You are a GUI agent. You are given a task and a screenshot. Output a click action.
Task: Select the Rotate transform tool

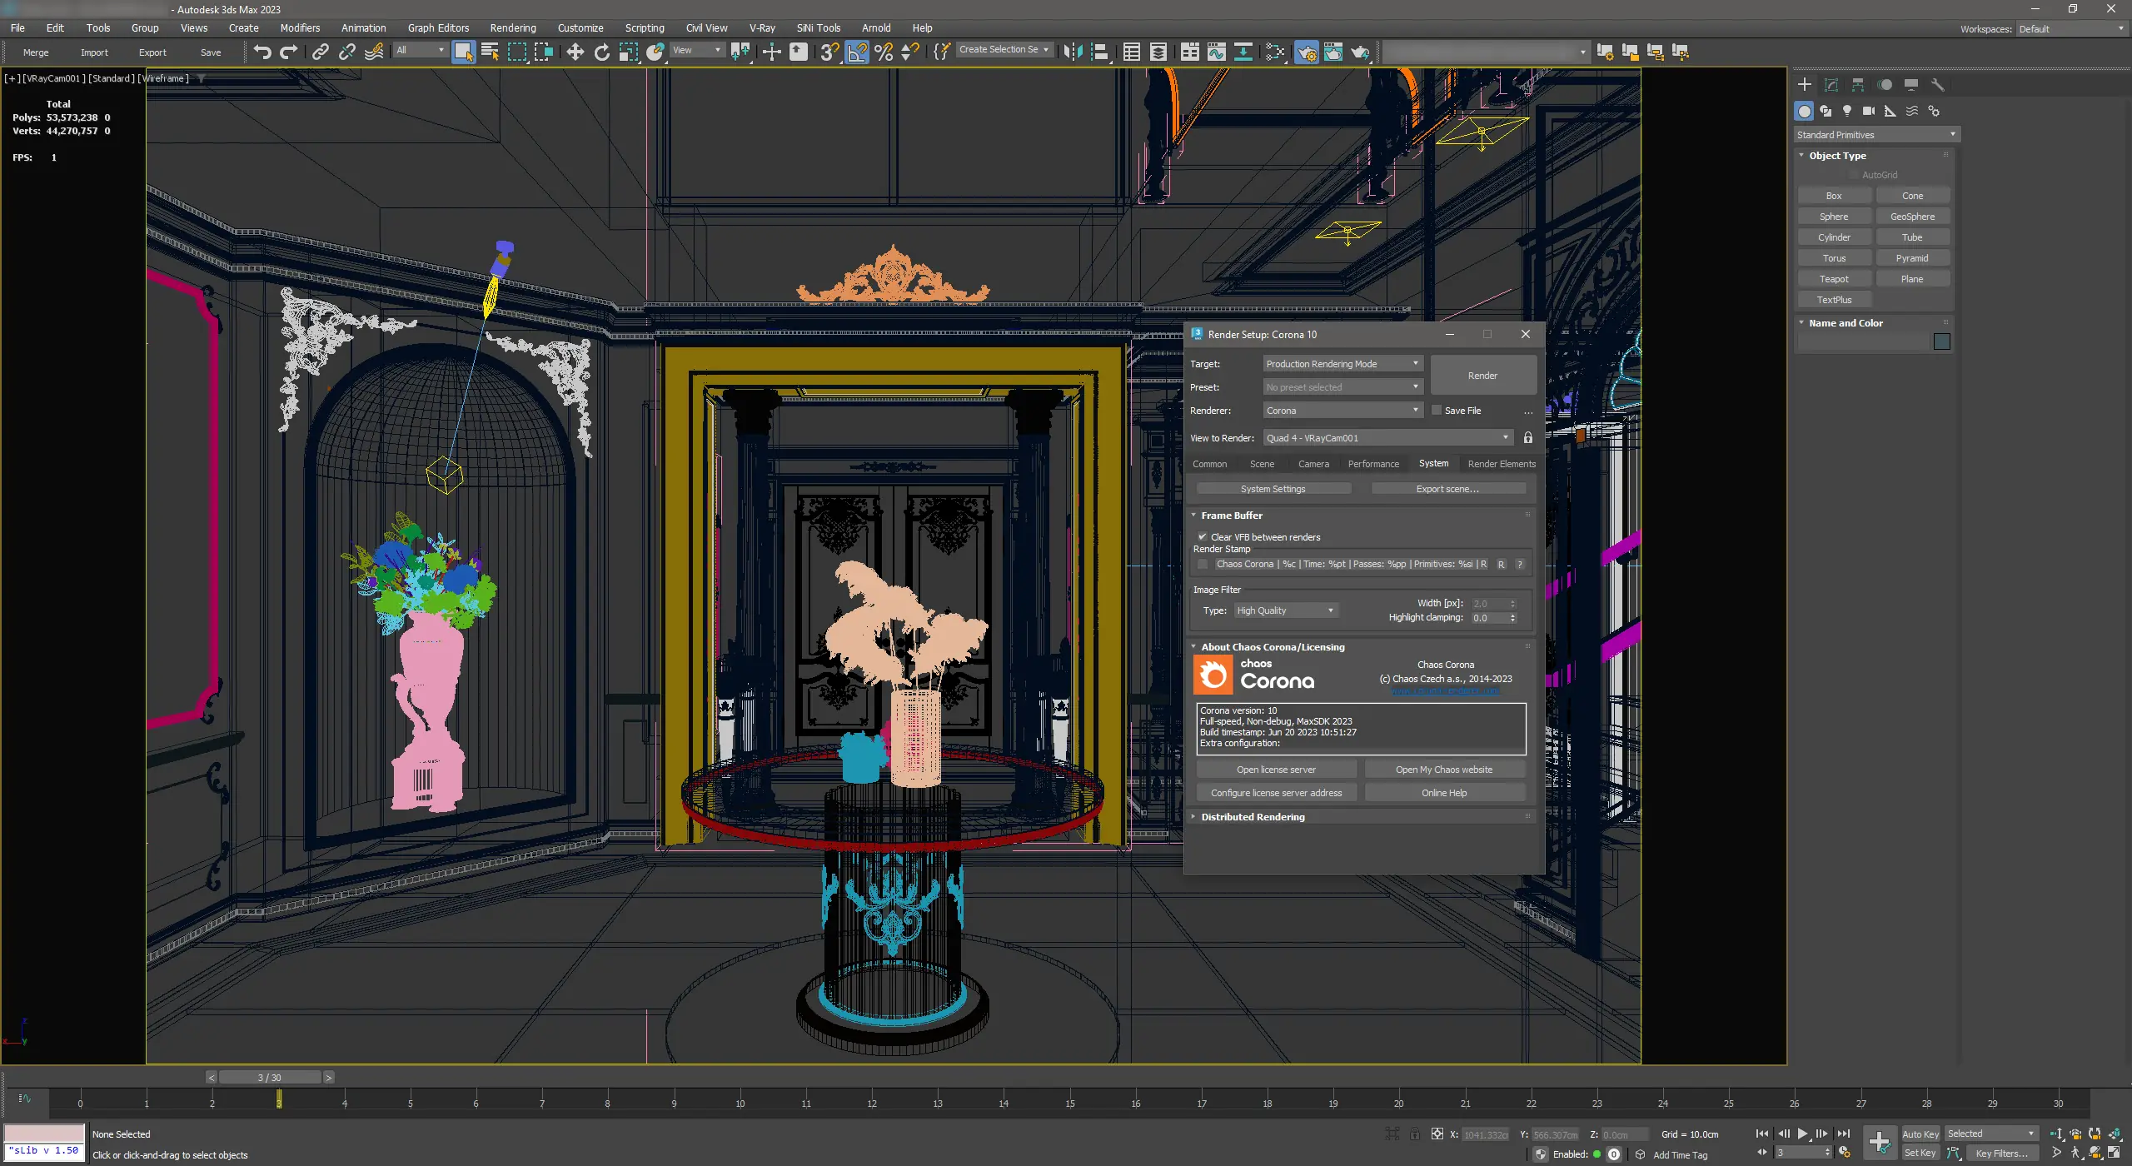click(x=601, y=52)
